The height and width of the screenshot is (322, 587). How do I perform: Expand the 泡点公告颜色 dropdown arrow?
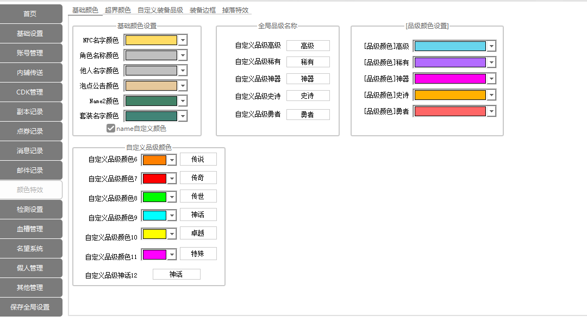[x=183, y=86]
